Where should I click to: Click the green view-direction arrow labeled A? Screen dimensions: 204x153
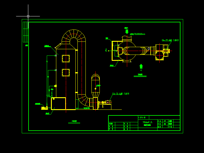pyautogui.click(x=141, y=66)
